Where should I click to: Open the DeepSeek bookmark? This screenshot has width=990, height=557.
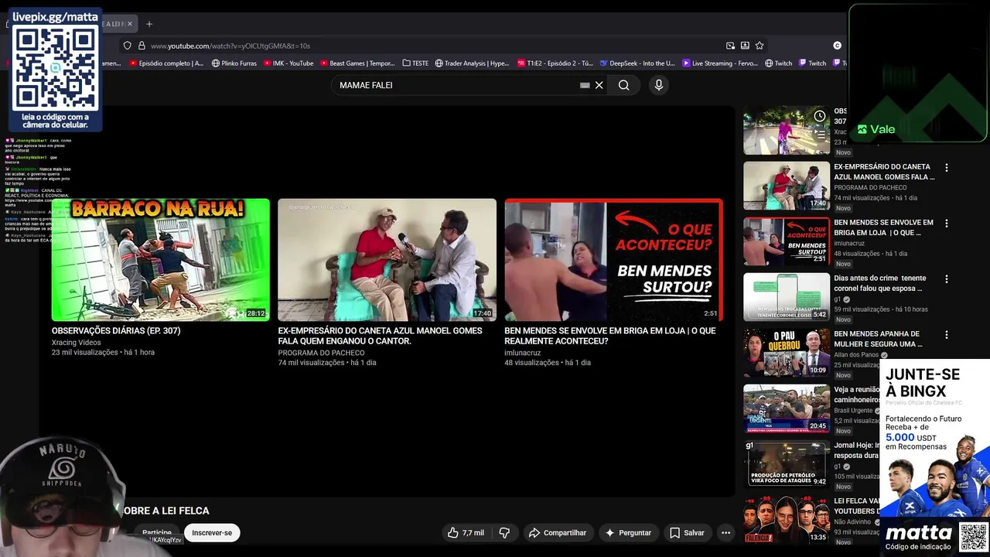click(637, 63)
